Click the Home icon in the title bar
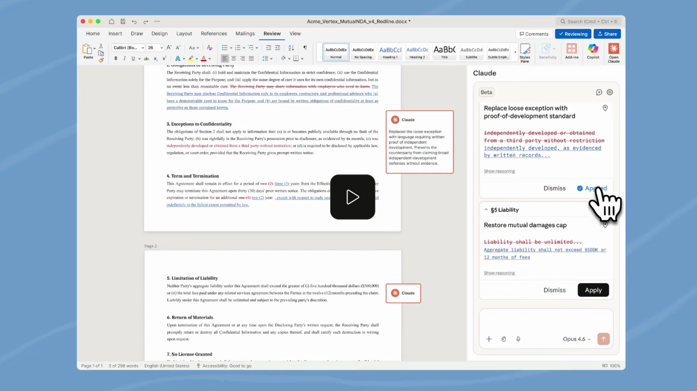The image size is (697, 391). 112,21
